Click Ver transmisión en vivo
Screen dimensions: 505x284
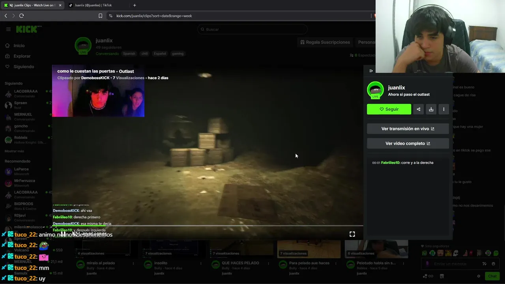pyautogui.click(x=408, y=129)
